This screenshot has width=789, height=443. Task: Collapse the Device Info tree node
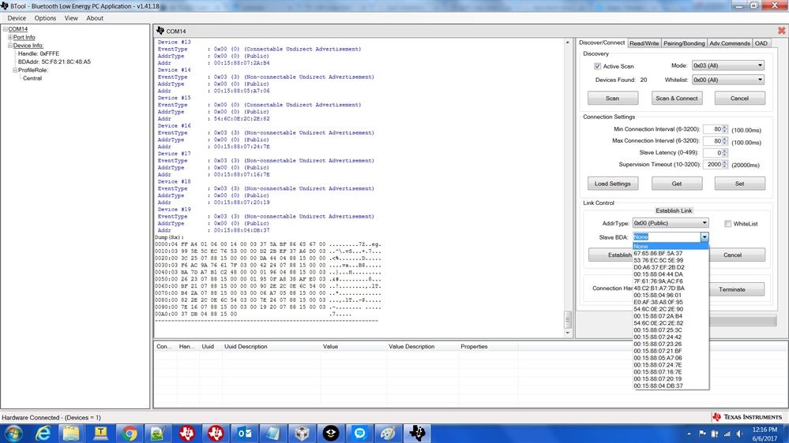pos(10,45)
